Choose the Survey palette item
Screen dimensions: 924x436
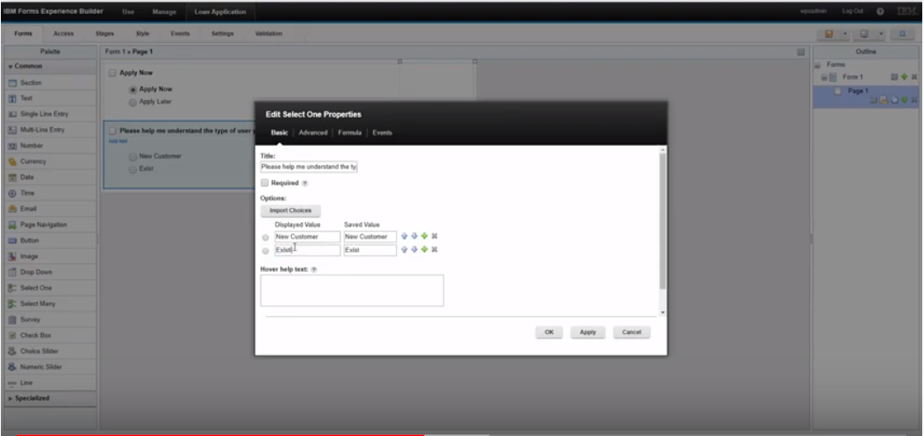click(50, 319)
